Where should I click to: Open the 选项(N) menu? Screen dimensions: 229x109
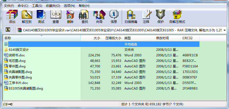tap(69, 6)
